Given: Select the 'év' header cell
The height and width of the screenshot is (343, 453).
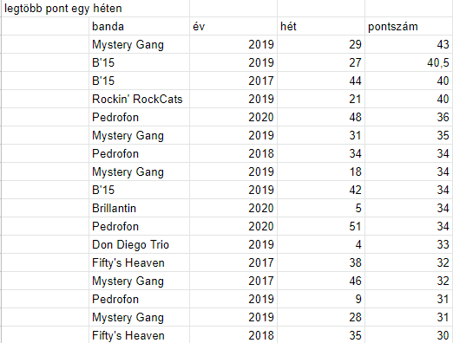Looking at the screenshot, I should click(x=233, y=26).
